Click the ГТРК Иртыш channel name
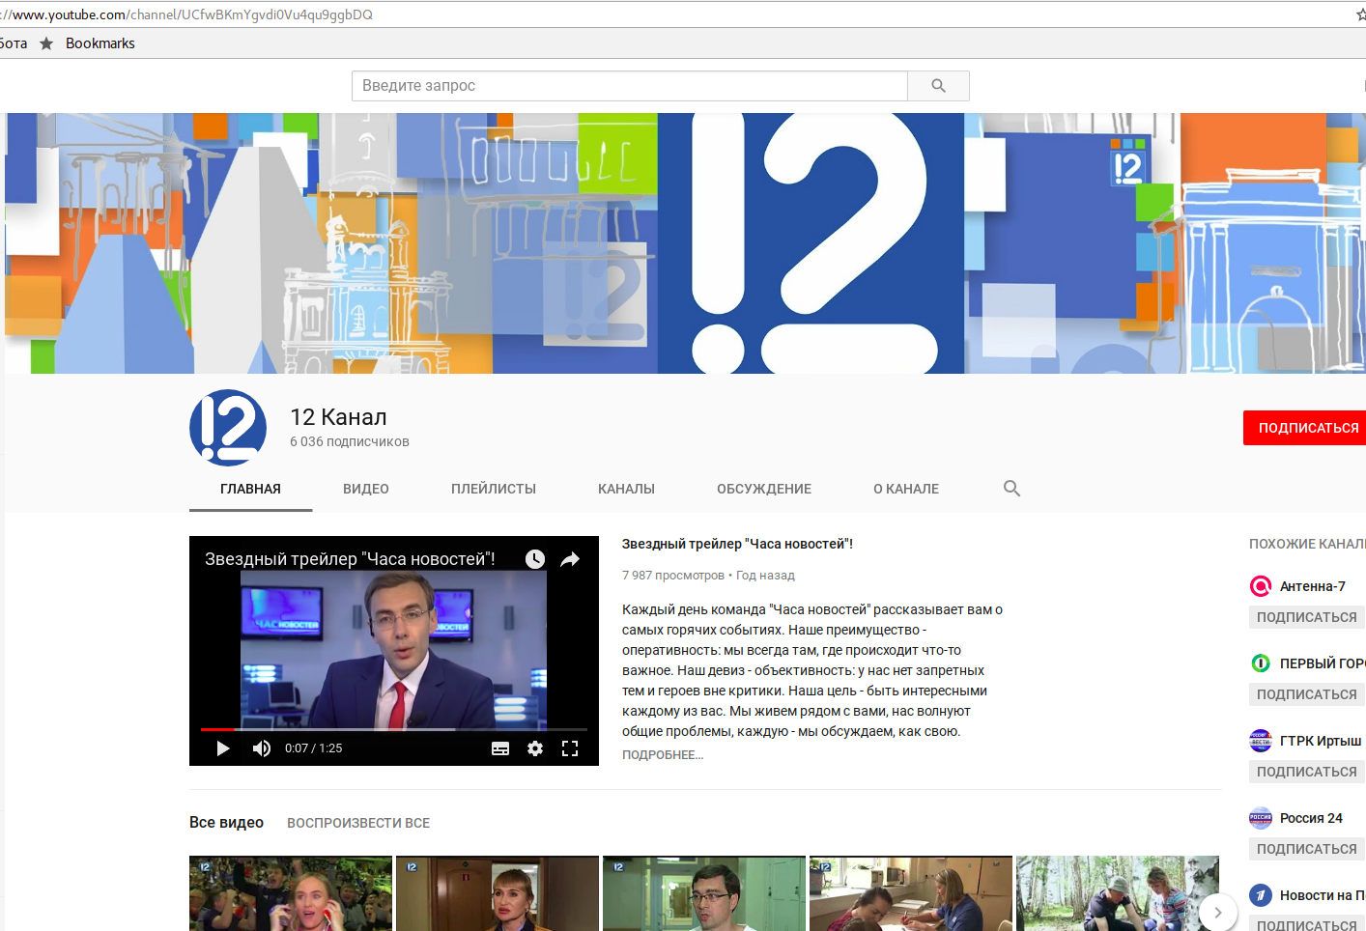 (1321, 741)
